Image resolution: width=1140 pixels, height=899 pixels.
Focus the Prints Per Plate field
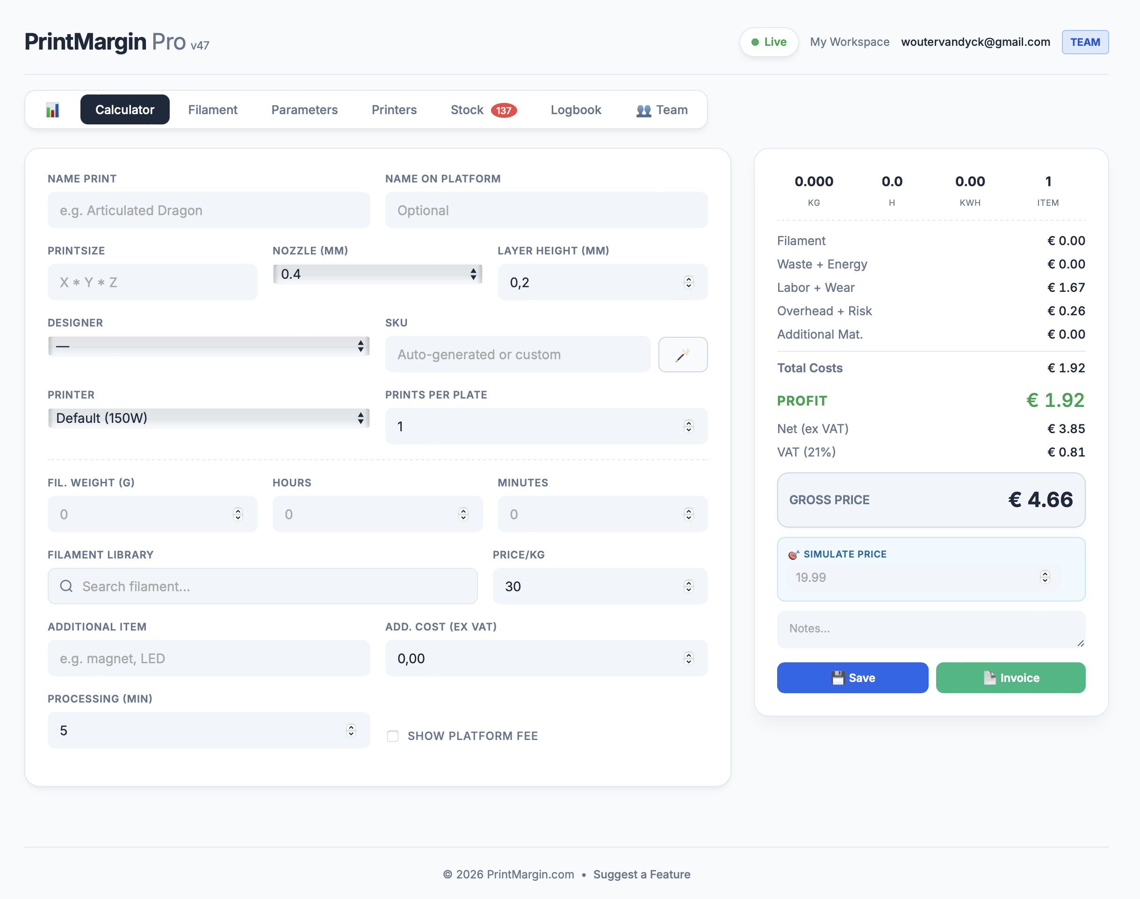[546, 426]
